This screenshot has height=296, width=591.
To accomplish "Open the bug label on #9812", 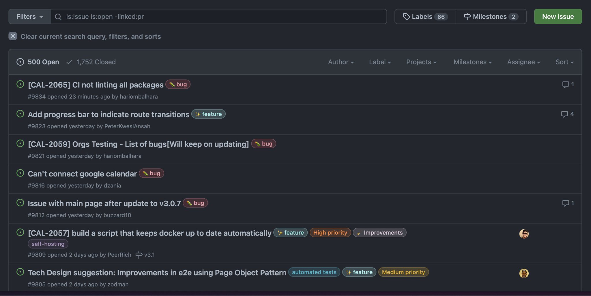I will click(195, 203).
